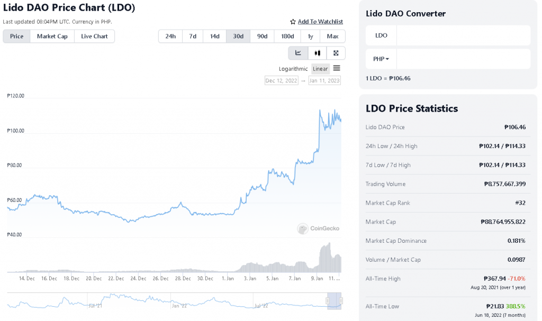The height and width of the screenshot is (321, 542).
Task: Choose the Max time range
Action: tap(332, 36)
